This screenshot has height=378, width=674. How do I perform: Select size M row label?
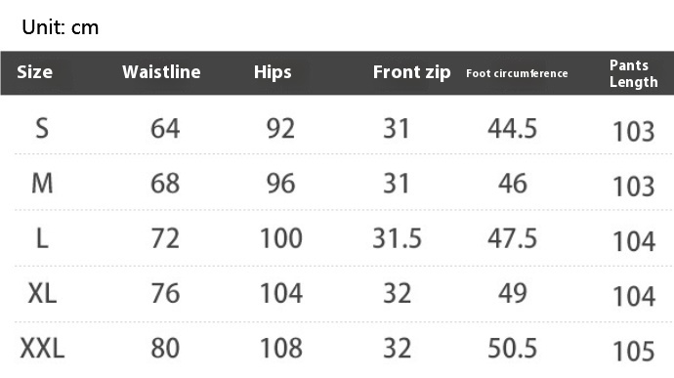click(42, 184)
